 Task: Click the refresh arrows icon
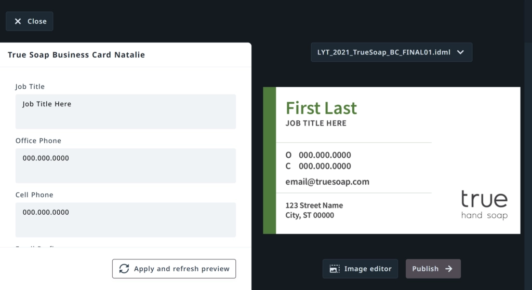pos(124,269)
